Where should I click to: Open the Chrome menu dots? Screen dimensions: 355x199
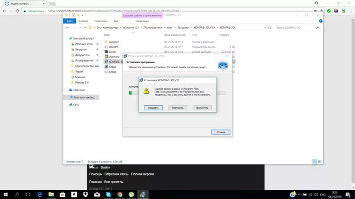pos(351,11)
